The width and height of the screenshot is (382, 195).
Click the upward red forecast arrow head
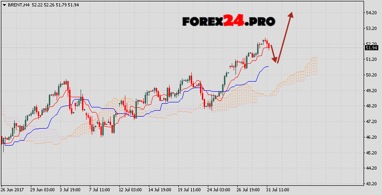point(291,15)
